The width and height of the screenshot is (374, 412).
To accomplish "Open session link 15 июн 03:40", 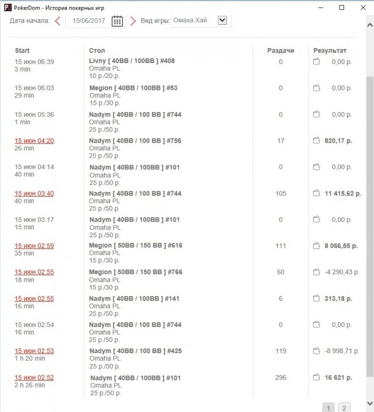I will (34, 193).
